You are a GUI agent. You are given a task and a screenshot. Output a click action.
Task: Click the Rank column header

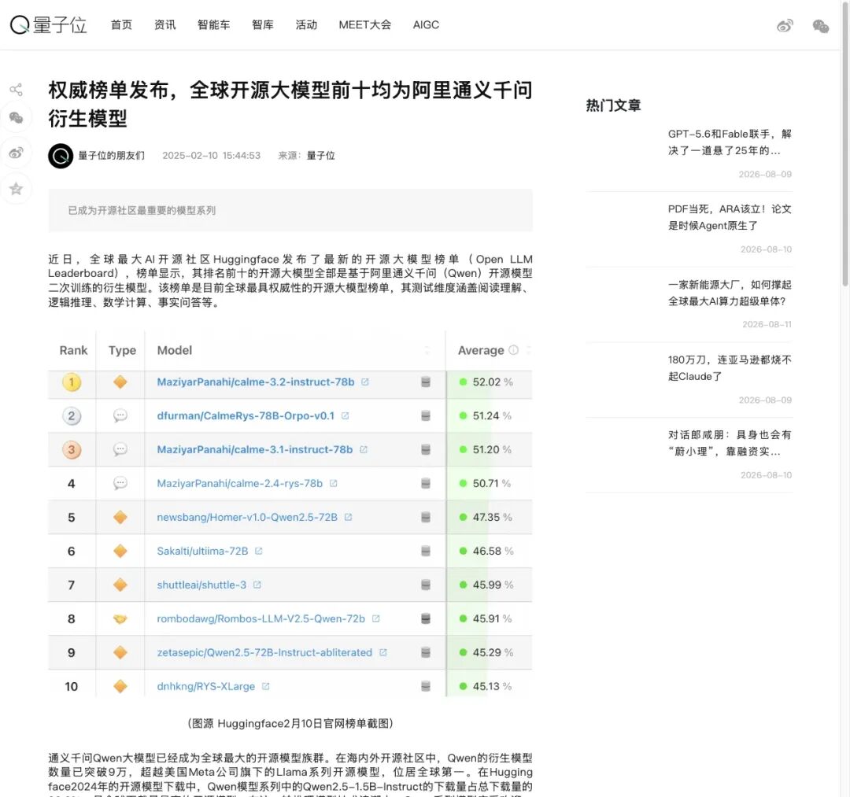(x=73, y=350)
